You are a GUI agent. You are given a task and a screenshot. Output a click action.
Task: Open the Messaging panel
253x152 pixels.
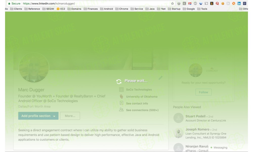tap(228, 147)
